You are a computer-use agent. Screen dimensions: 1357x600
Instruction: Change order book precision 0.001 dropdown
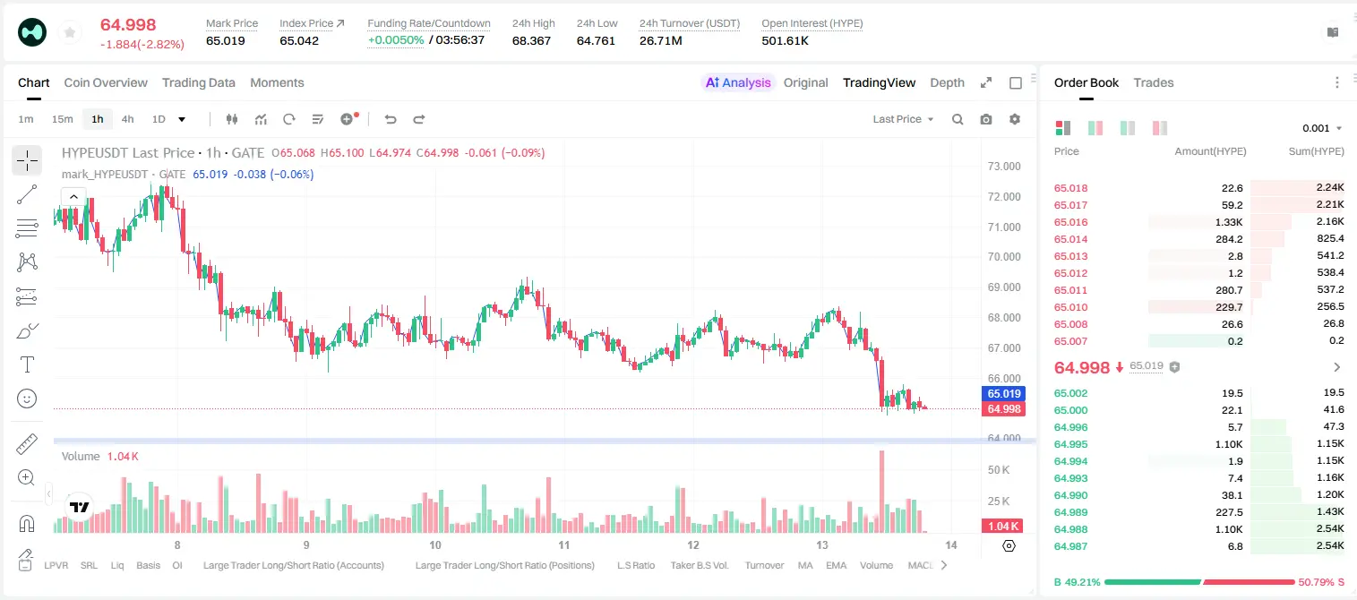coord(1322,128)
